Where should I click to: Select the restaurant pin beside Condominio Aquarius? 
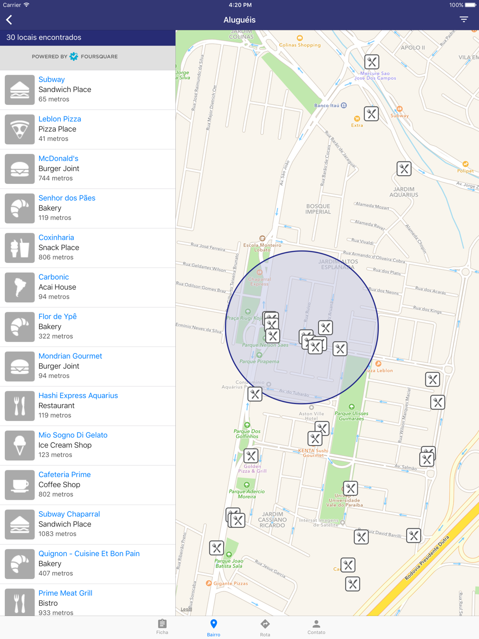pyautogui.click(x=255, y=394)
